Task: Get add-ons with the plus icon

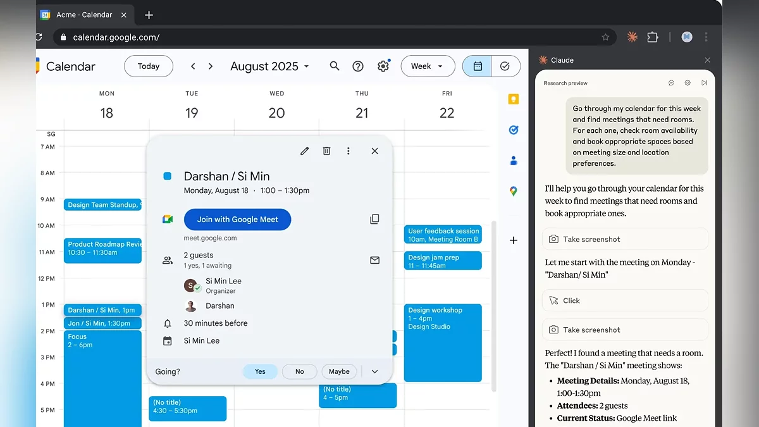Action: pyautogui.click(x=514, y=240)
